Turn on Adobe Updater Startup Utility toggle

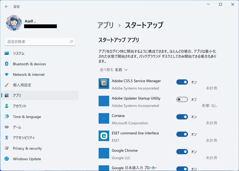tap(182, 100)
